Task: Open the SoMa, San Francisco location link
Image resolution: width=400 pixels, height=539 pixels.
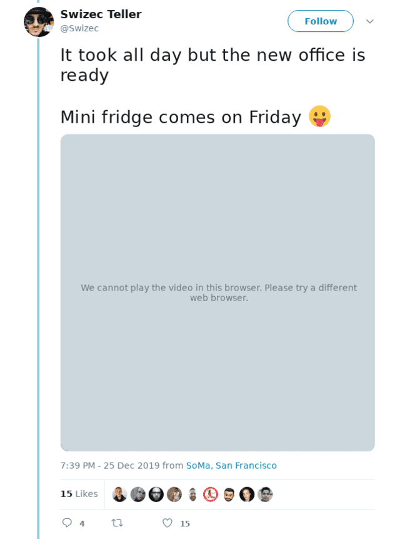Action: [231, 466]
